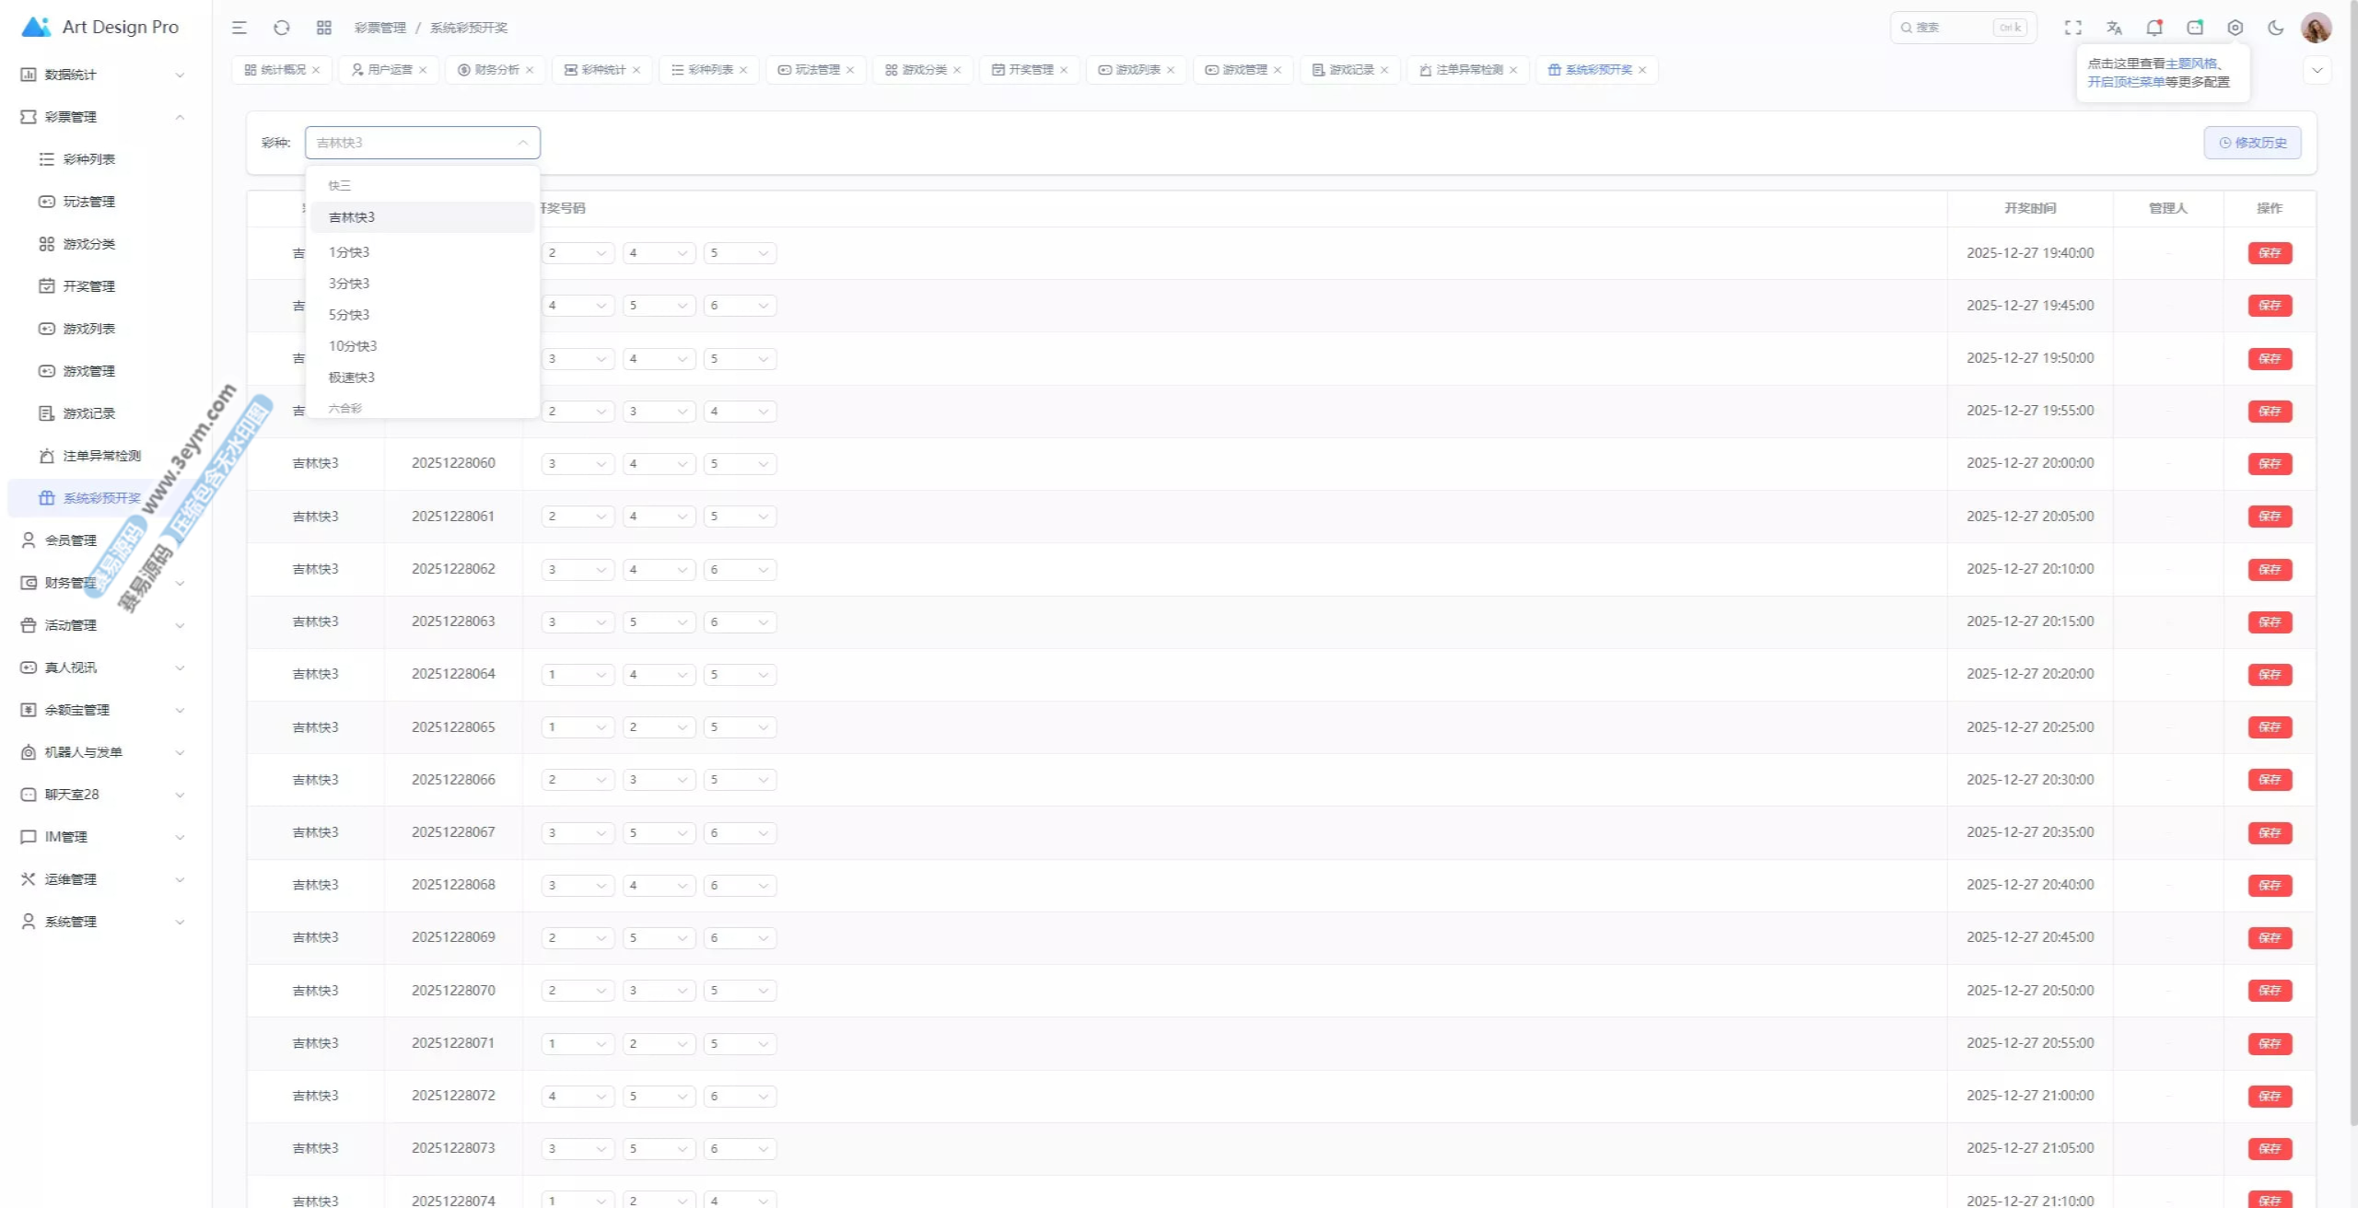The image size is (2358, 1208).
Task: Toggle dark mode moon icon
Action: (2275, 28)
